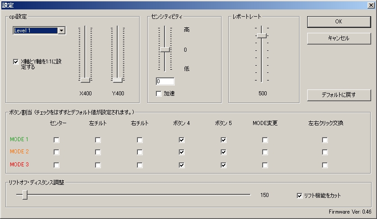
Task: Click the キャンセル button
Action: (x=339, y=38)
